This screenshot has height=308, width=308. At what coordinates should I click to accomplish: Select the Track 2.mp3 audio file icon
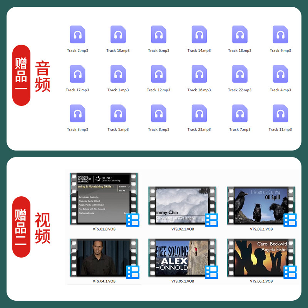click(78, 34)
